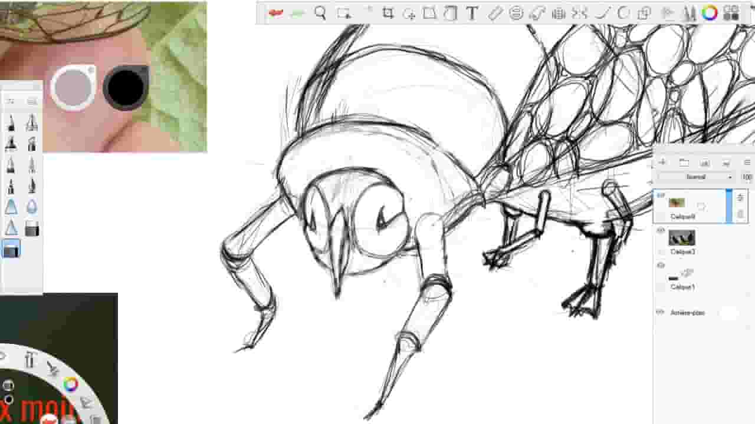Screen dimensions: 755x424
Task: Open the layer panel menu (three lines)
Action: click(x=747, y=163)
